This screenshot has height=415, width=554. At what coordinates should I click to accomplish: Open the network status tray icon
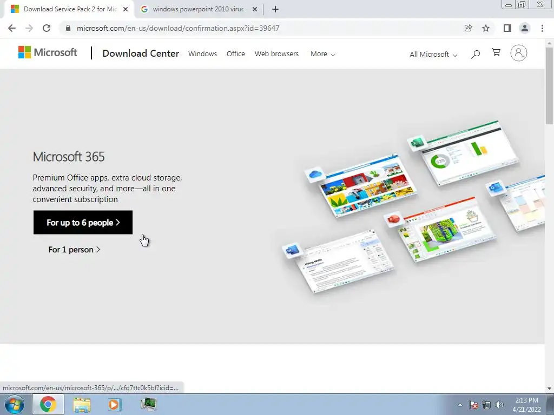pos(486,405)
